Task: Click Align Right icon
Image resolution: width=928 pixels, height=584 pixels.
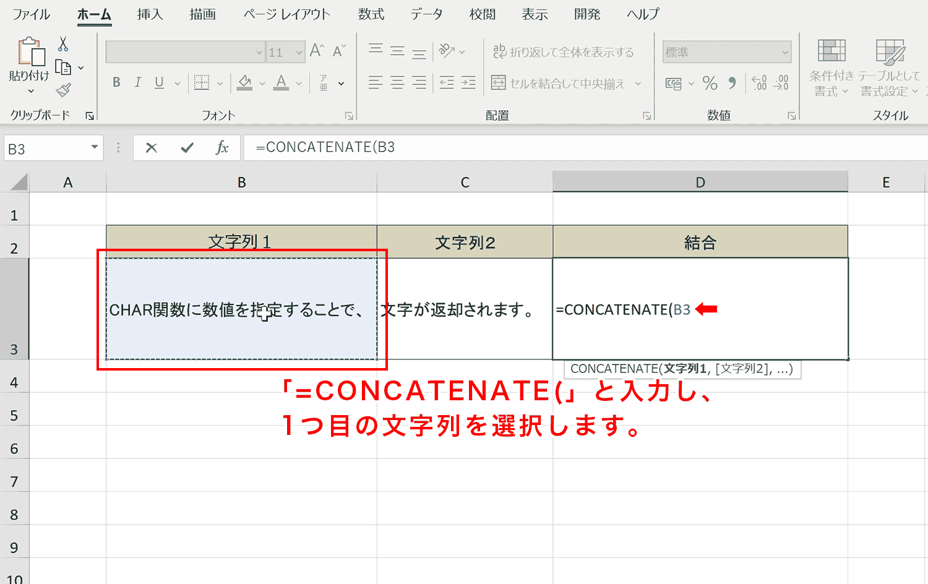Action: [419, 82]
